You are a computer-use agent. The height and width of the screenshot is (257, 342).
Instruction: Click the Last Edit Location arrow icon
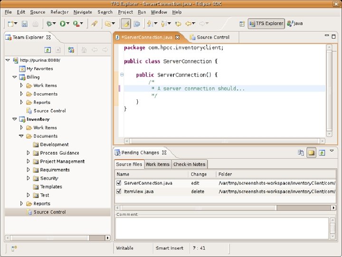click(178, 23)
